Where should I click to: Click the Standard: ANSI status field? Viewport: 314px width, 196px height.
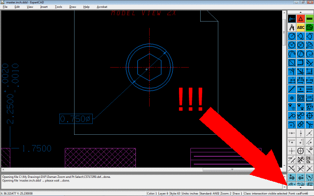tap(209, 194)
